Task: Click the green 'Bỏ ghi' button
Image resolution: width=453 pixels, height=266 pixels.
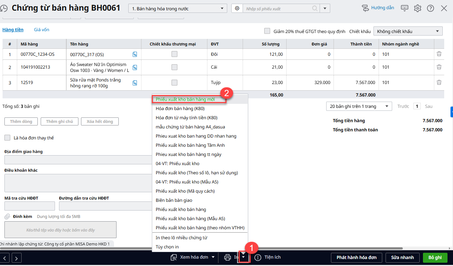Action: pyautogui.click(x=435, y=258)
